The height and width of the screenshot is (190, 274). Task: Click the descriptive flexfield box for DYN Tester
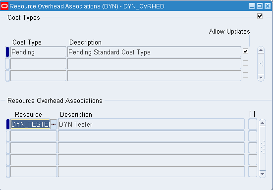coord(253,124)
